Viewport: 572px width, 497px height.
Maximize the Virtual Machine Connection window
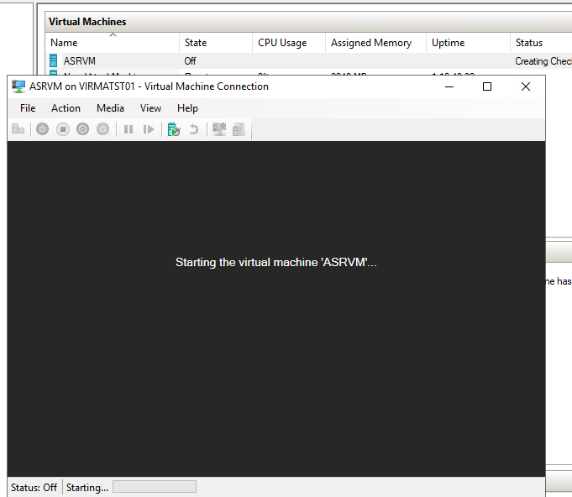point(487,86)
